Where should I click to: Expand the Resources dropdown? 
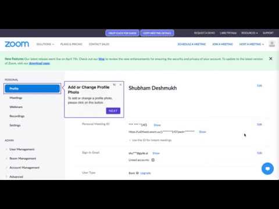[x=249, y=33]
